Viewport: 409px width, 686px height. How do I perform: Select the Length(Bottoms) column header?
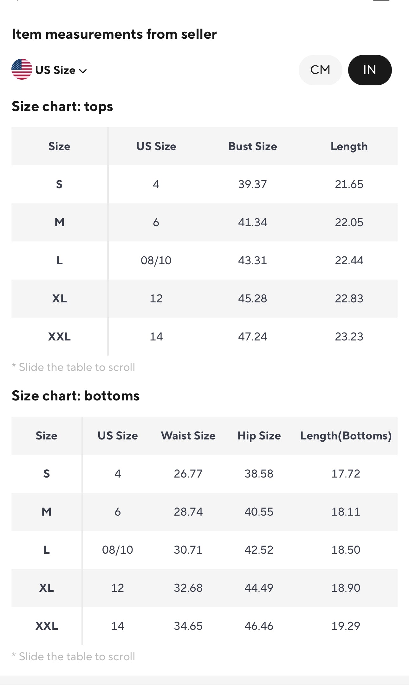tap(346, 436)
